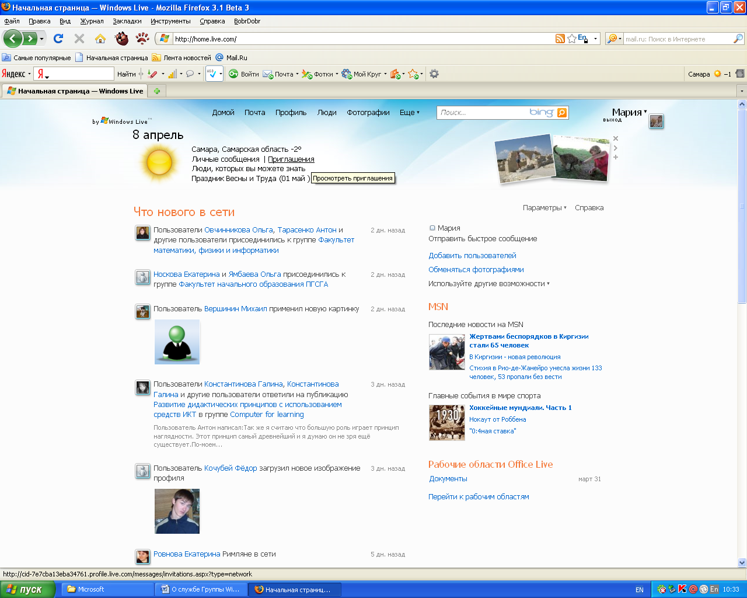Open Yandex bar settings gear icon
The width and height of the screenshot is (747, 598).
click(x=434, y=74)
